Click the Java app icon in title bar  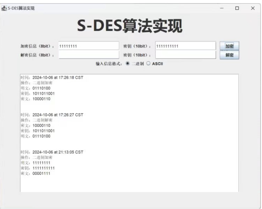[x=4, y=8]
